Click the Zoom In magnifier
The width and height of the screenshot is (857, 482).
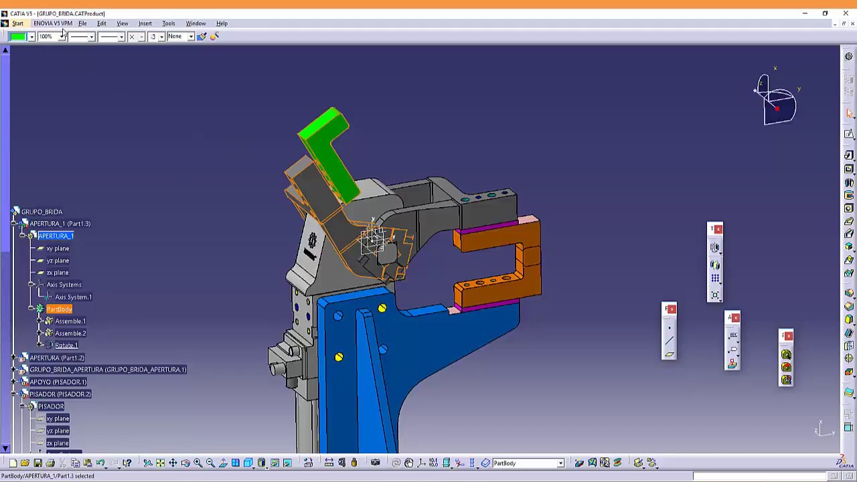(198, 463)
